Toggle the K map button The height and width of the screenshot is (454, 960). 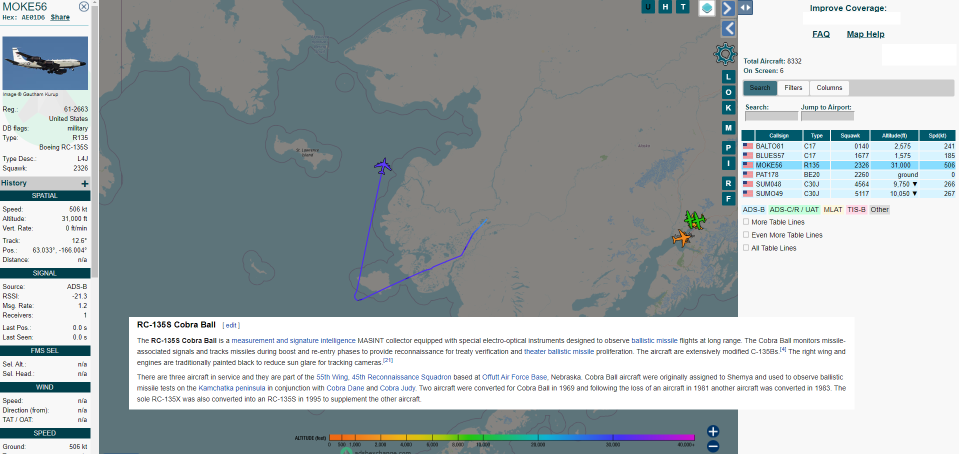click(x=728, y=107)
